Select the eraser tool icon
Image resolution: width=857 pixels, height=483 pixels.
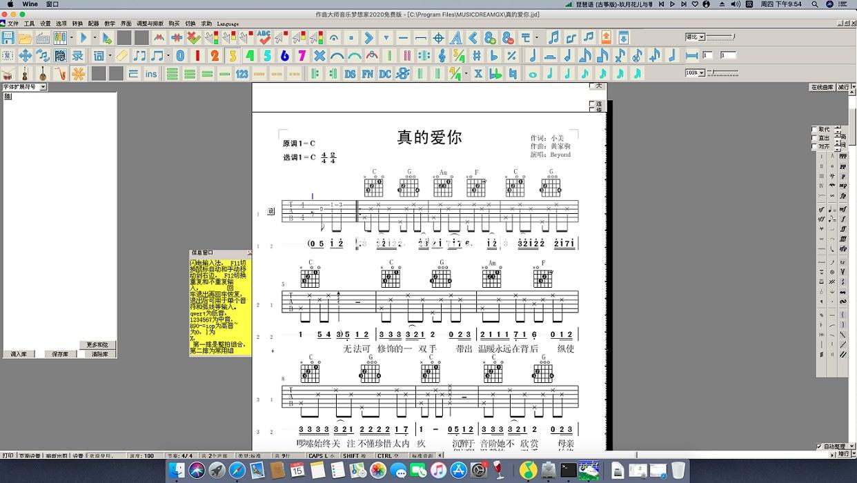[121, 55]
